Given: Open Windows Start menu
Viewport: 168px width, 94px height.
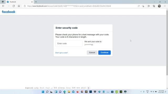Looking at the screenshot, I should (43, 92).
